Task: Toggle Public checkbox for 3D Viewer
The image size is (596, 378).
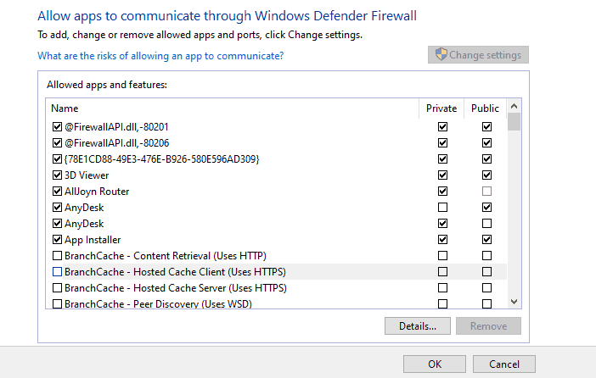Action: 486,175
